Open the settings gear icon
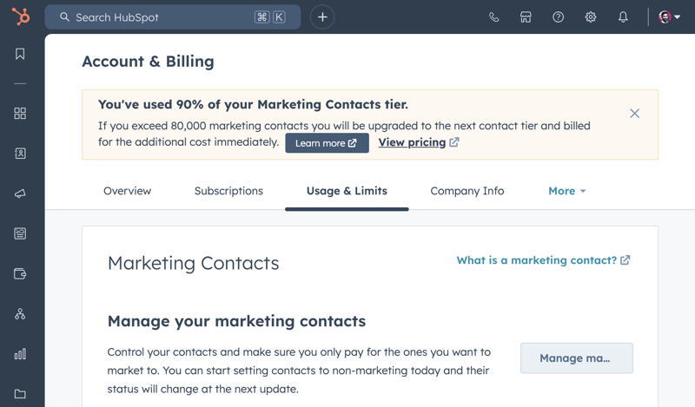 pos(591,17)
